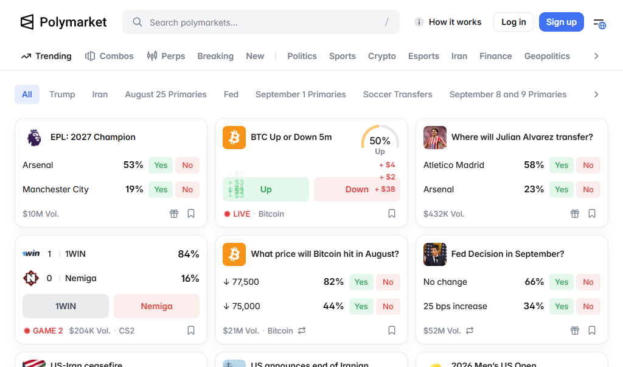The image size is (623, 367).
Task: Expand more topic filters with the chevron
Action: (596, 94)
